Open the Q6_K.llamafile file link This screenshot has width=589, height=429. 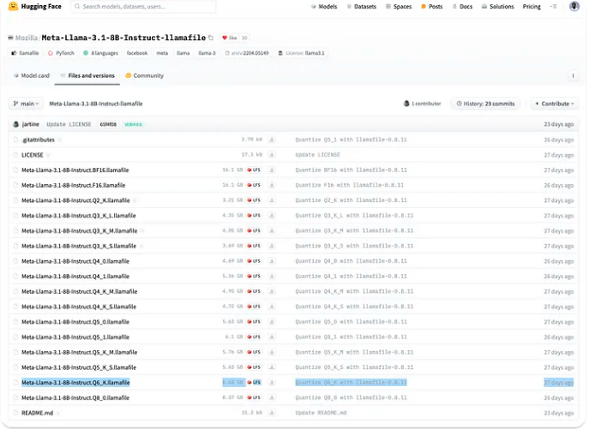coord(75,383)
